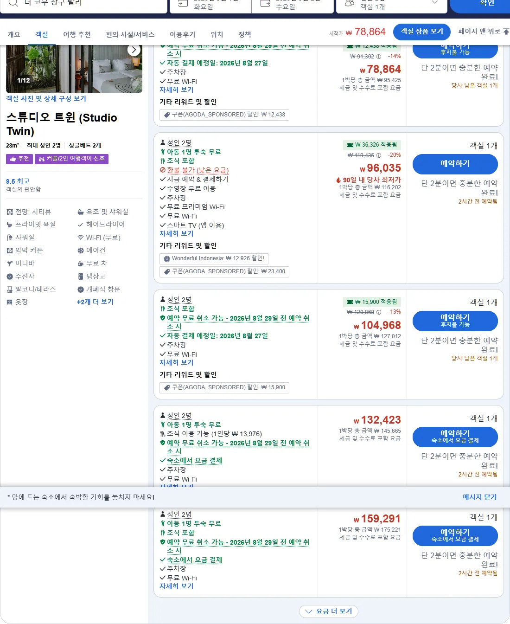Click 예약하기 for the ₩96,035 rate

455,164
